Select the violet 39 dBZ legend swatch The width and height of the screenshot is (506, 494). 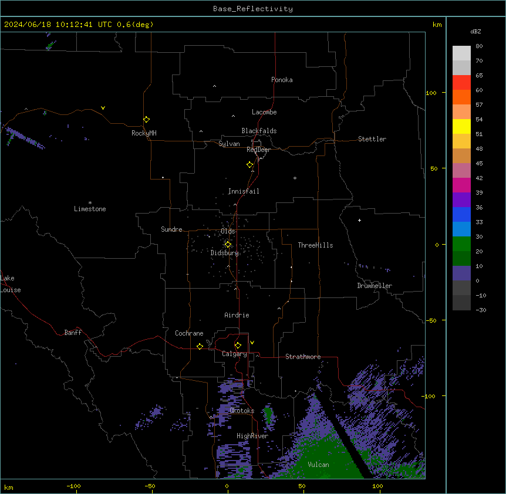[461, 200]
